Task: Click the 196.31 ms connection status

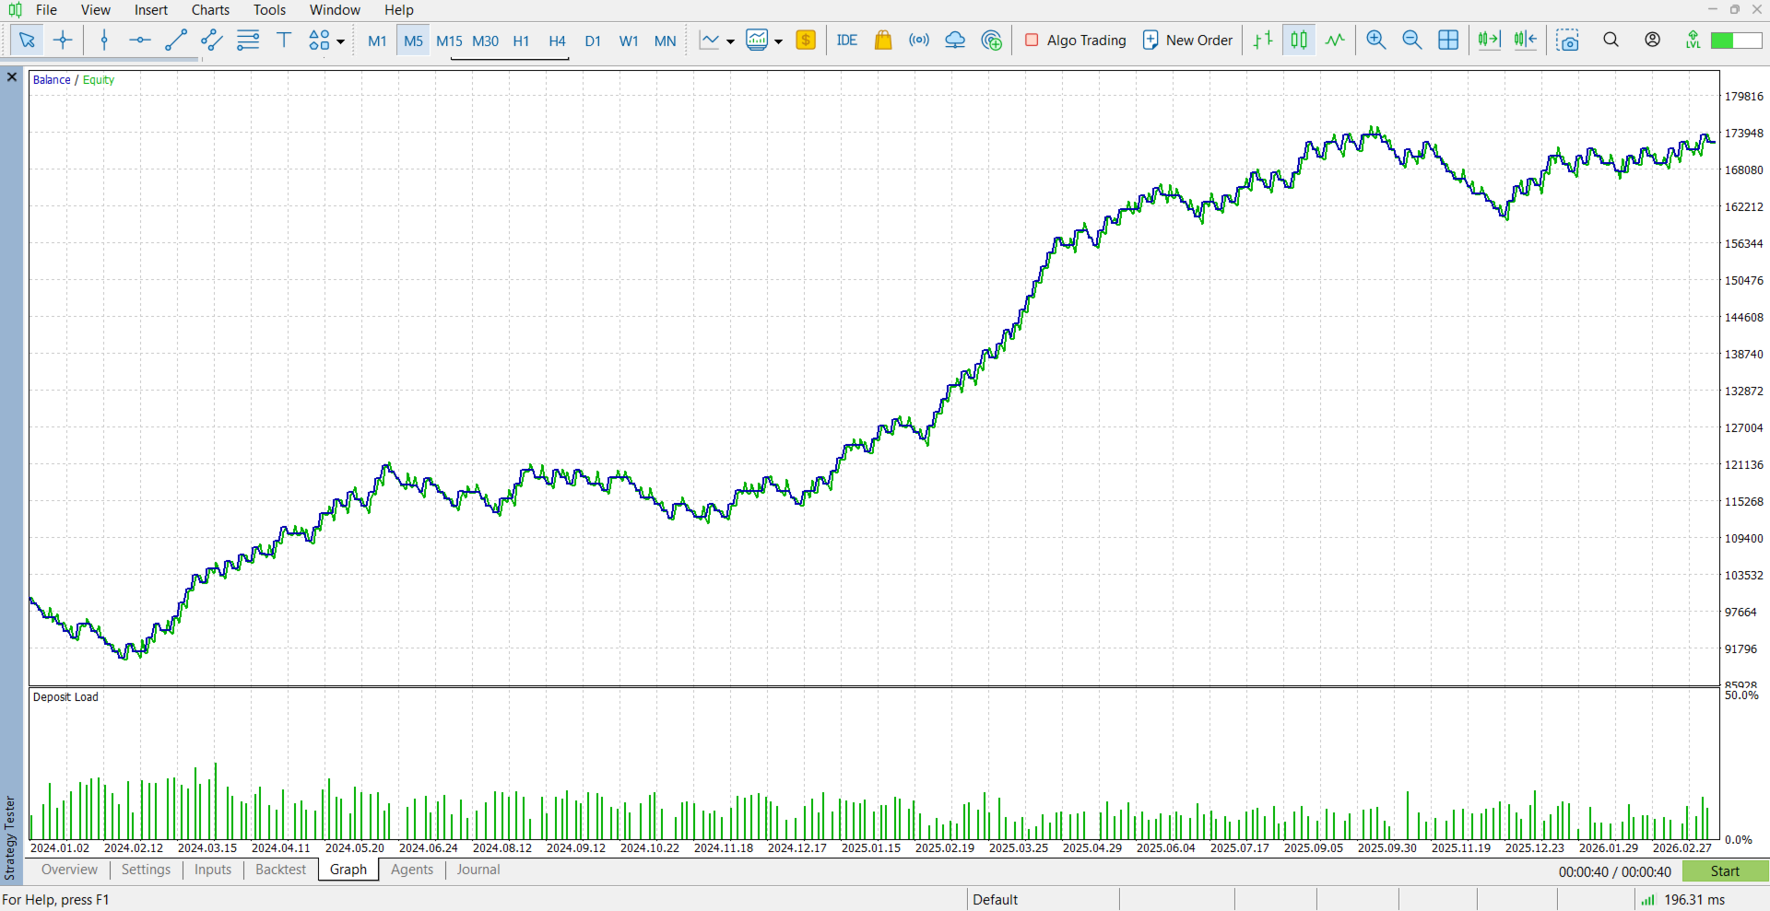Action: pyautogui.click(x=1682, y=900)
